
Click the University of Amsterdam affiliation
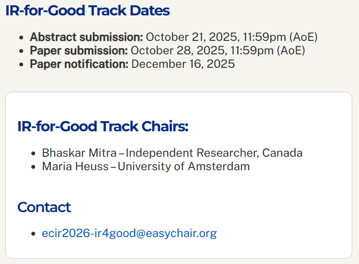[184, 167]
